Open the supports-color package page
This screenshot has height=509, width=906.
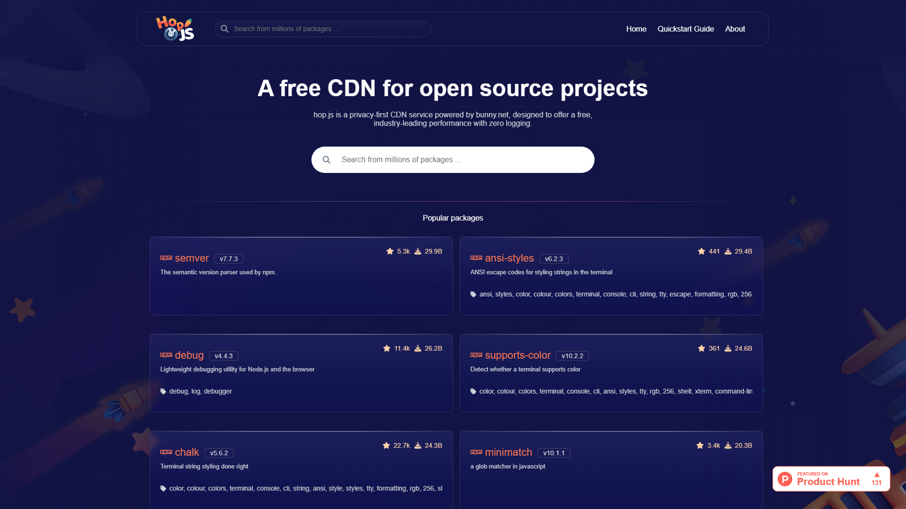coord(518,355)
